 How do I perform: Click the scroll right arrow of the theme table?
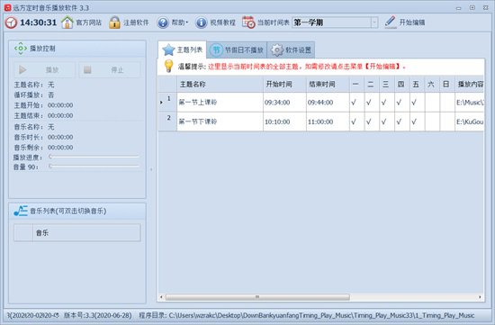pyautogui.click(x=480, y=297)
